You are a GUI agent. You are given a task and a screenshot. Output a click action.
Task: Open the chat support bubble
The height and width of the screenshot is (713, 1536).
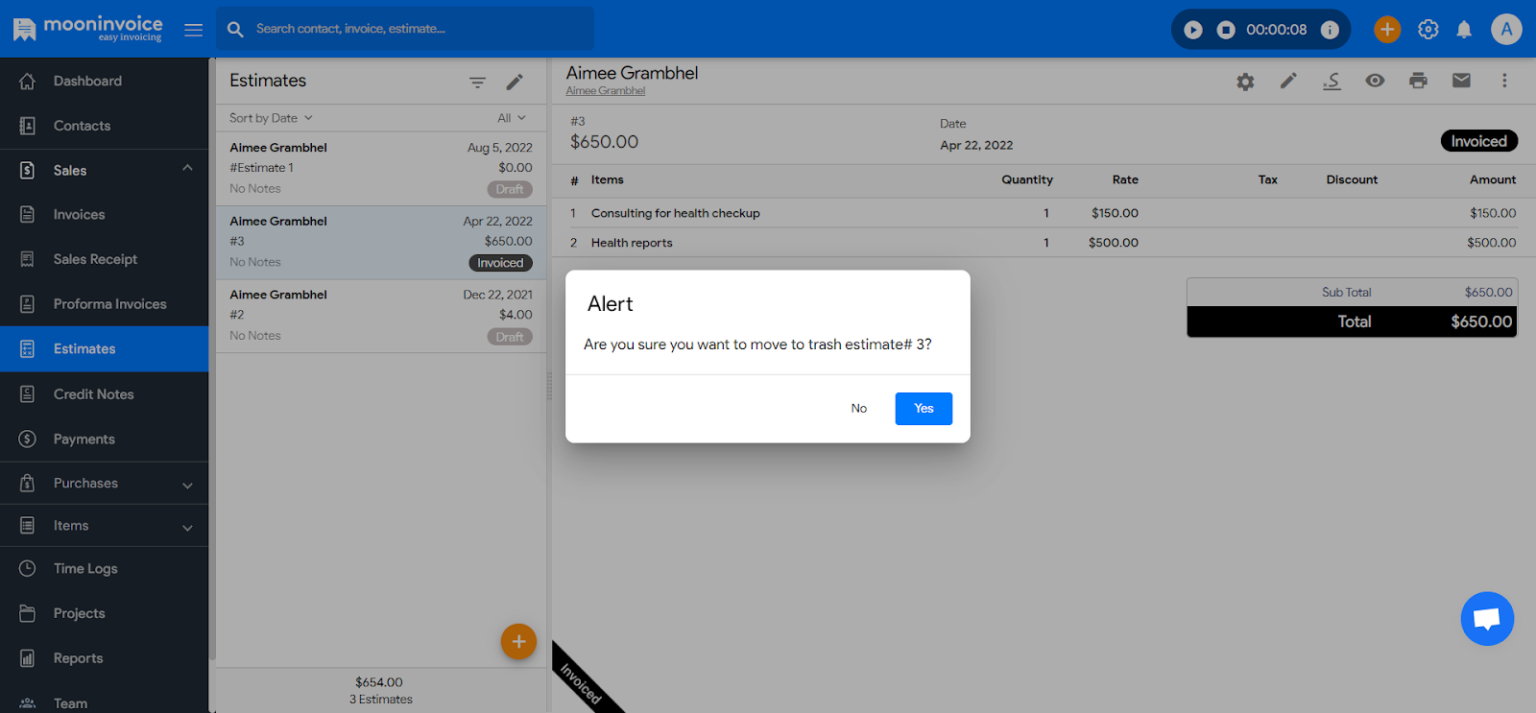pos(1487,619)
